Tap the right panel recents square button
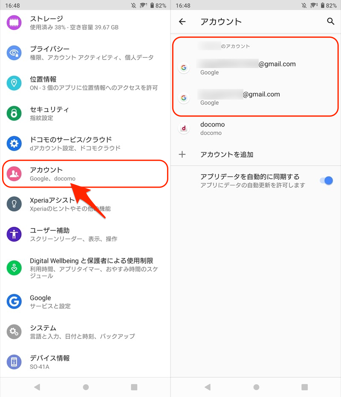This screenshot has height=397, width=341. 304,387
